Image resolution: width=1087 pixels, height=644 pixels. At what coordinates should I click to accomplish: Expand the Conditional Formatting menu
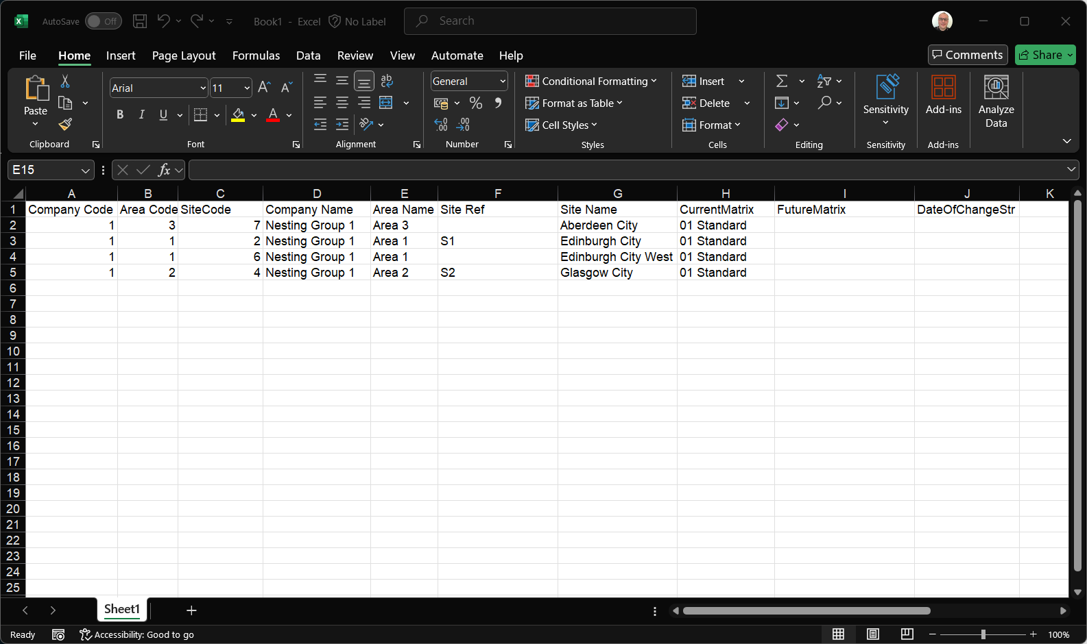(x=590, y=82)
